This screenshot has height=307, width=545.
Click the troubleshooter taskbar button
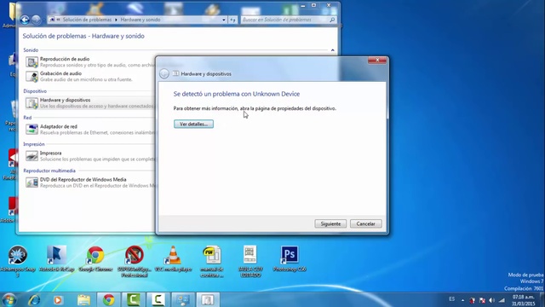208,299
